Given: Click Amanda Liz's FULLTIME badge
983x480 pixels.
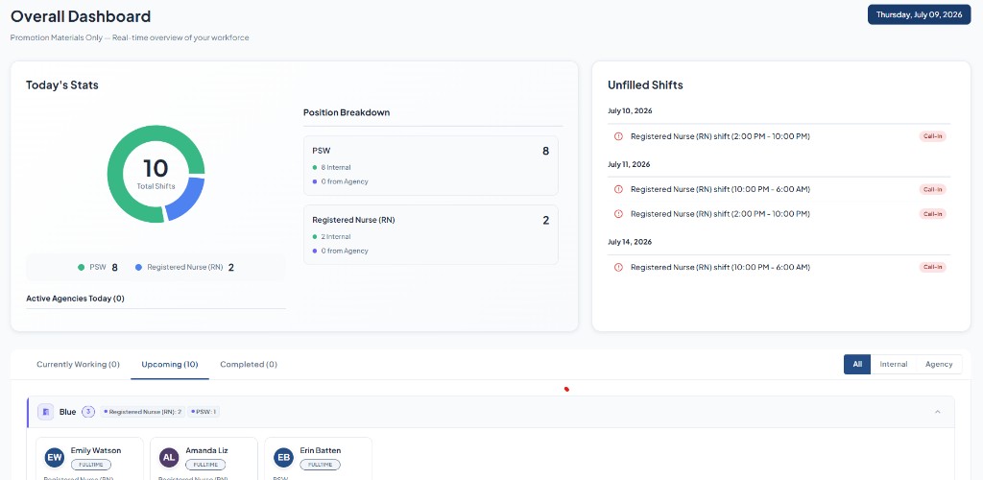Looking at the screenshot, I should (x=205, y=465).
